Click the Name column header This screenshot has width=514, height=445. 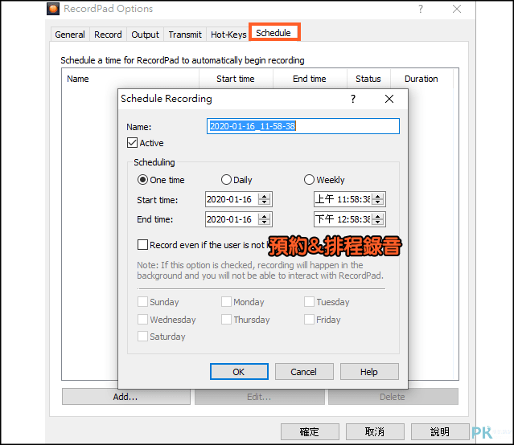tap(130, 79)
